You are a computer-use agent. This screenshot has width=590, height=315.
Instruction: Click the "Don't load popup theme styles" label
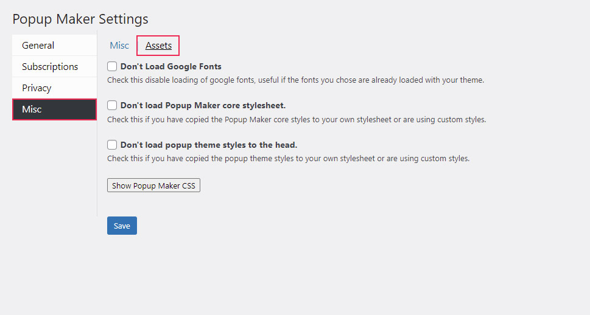pyautogui.click(x=209, y=145)
